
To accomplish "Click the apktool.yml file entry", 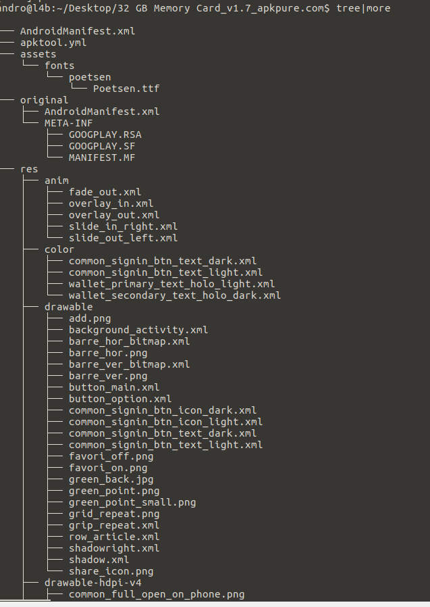I will (53, 43).
